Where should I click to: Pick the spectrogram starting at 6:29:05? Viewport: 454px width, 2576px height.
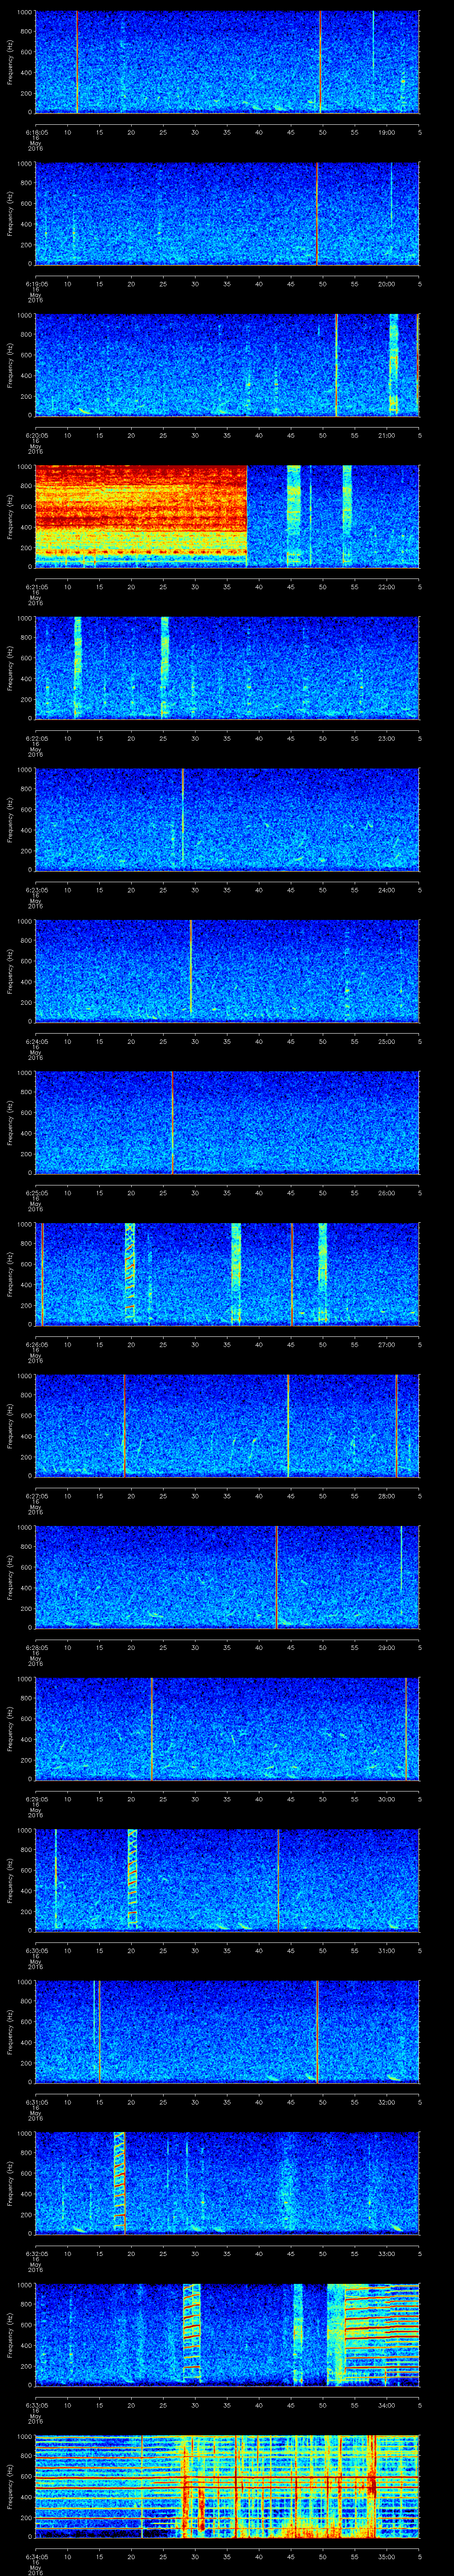click(227, 1728)
